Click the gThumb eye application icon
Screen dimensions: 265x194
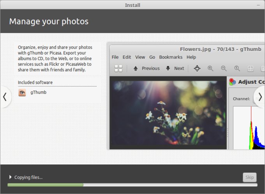click(x=22, y=92)
